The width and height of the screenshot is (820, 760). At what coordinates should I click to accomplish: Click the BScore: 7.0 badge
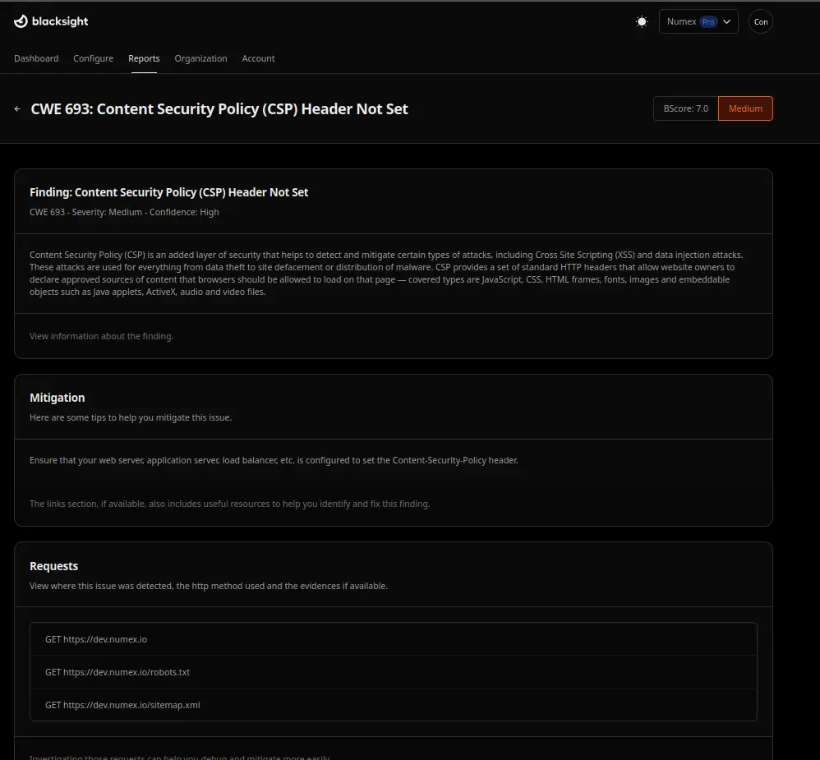pos(685,108)
